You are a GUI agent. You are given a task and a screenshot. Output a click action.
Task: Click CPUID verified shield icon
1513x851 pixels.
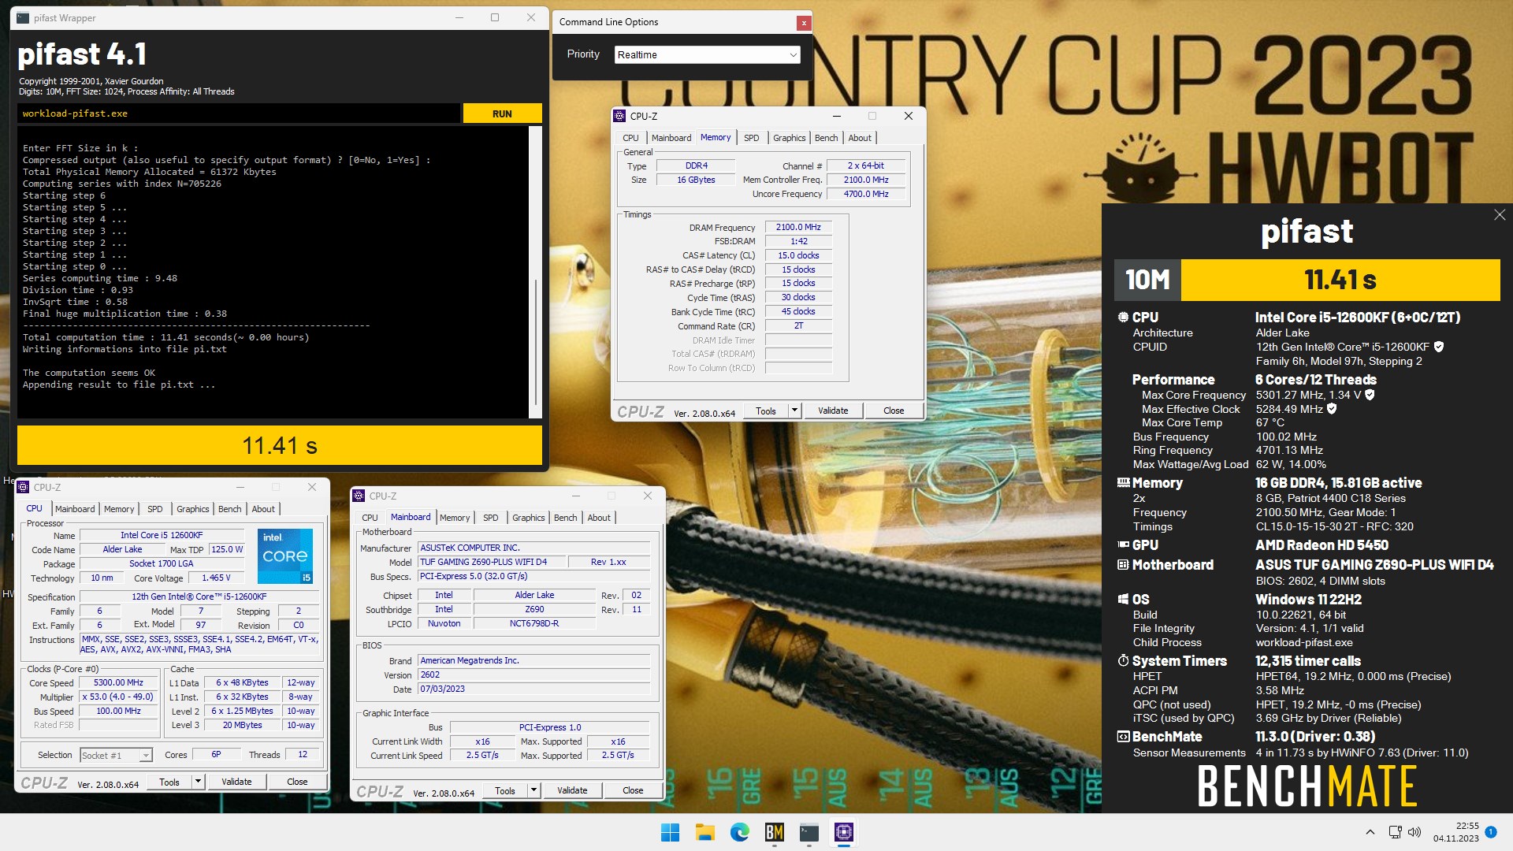pos(1439,347)
